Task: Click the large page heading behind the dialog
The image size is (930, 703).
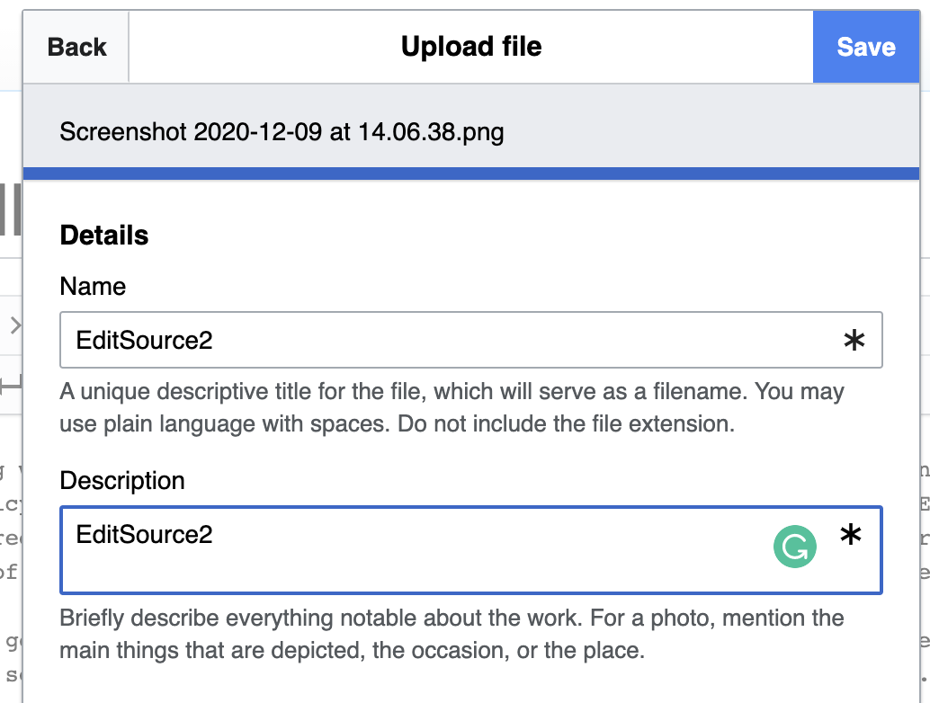Action: 11,209
